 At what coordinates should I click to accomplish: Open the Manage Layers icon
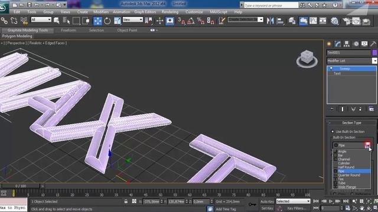coord(292,21)
